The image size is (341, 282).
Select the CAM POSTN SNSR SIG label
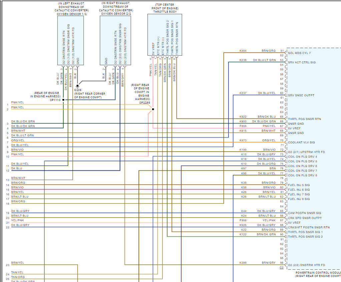click(304, 213)
